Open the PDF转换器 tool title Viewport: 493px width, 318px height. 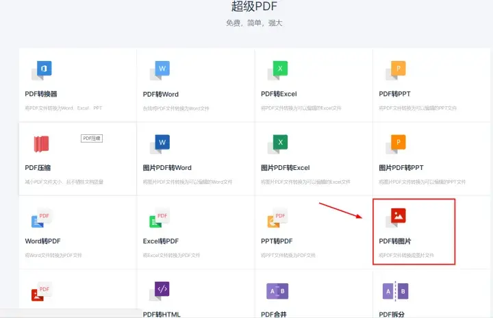(x=41, y=94)
